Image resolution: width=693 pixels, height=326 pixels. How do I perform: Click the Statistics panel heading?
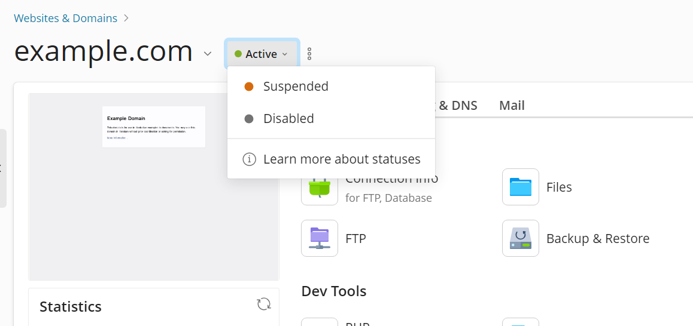71,306
